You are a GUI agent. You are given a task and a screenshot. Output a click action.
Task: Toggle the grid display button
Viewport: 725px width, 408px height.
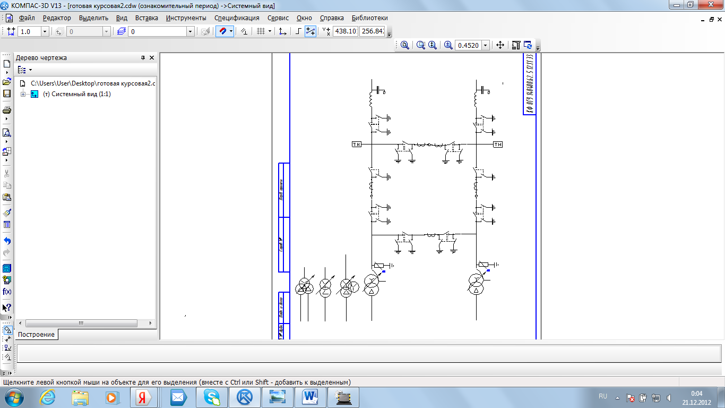click(x=261, y=32)
